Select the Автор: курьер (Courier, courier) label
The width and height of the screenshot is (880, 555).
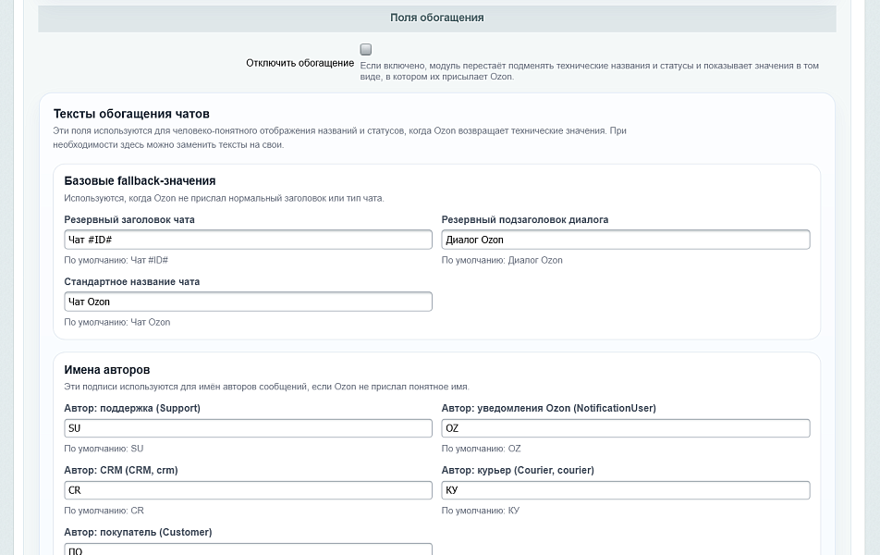click(518, 470)
